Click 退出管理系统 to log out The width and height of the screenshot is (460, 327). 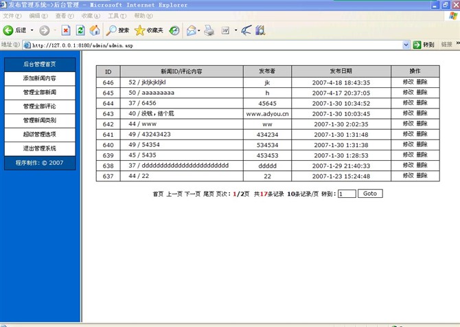tap(40, 148)
